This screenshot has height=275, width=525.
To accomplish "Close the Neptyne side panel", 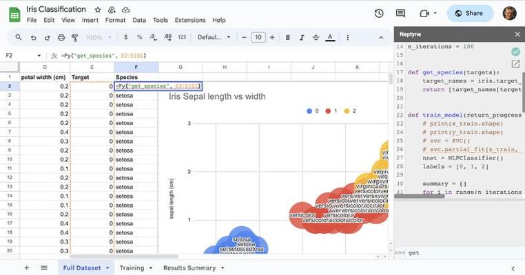I will pyautogui.click(x=517, y=34).
